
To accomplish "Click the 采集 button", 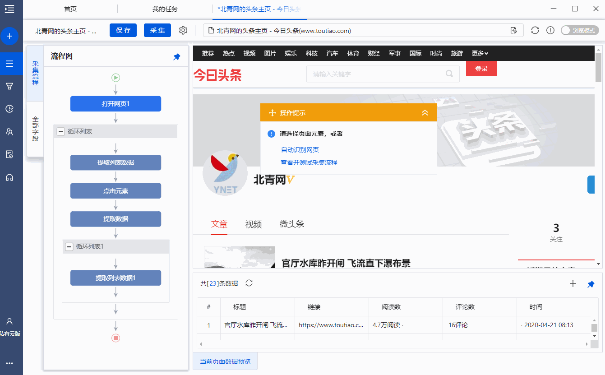I will [157, 30].
